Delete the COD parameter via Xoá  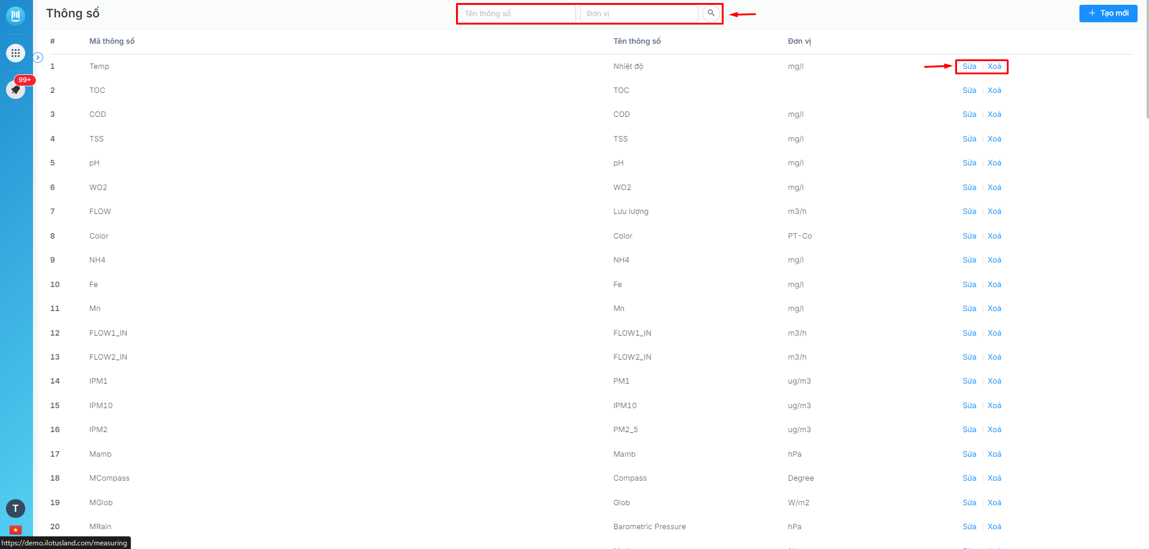[x=994, y=114]
